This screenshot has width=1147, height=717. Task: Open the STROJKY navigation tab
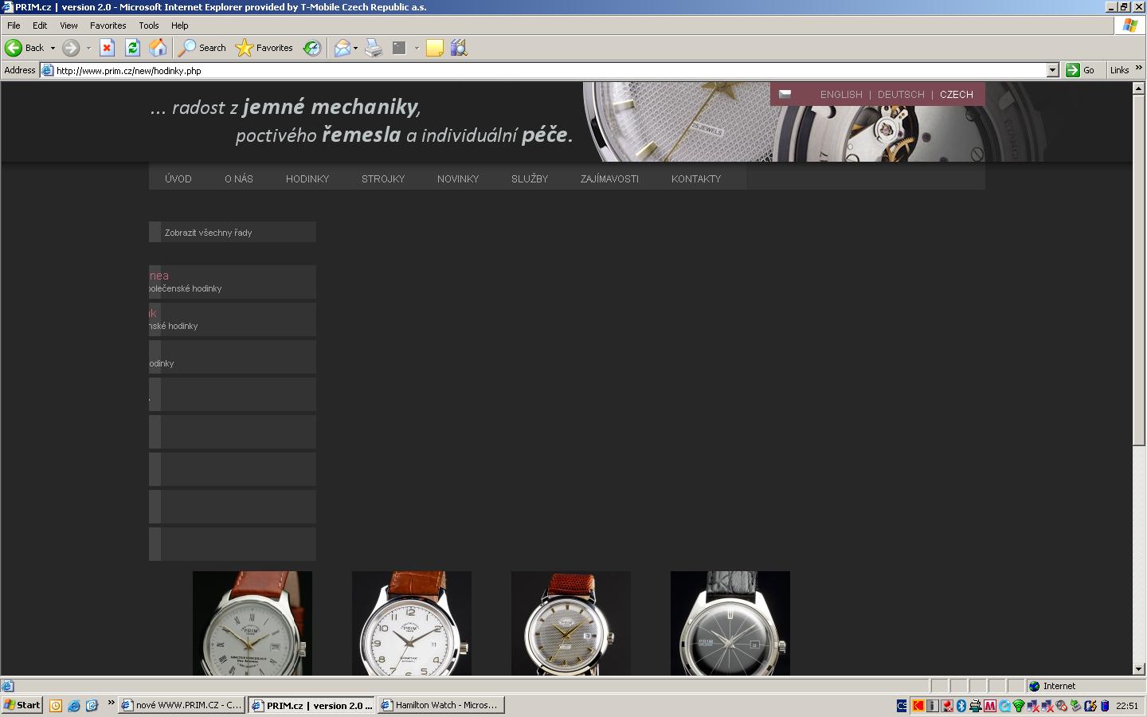point(383,178)
